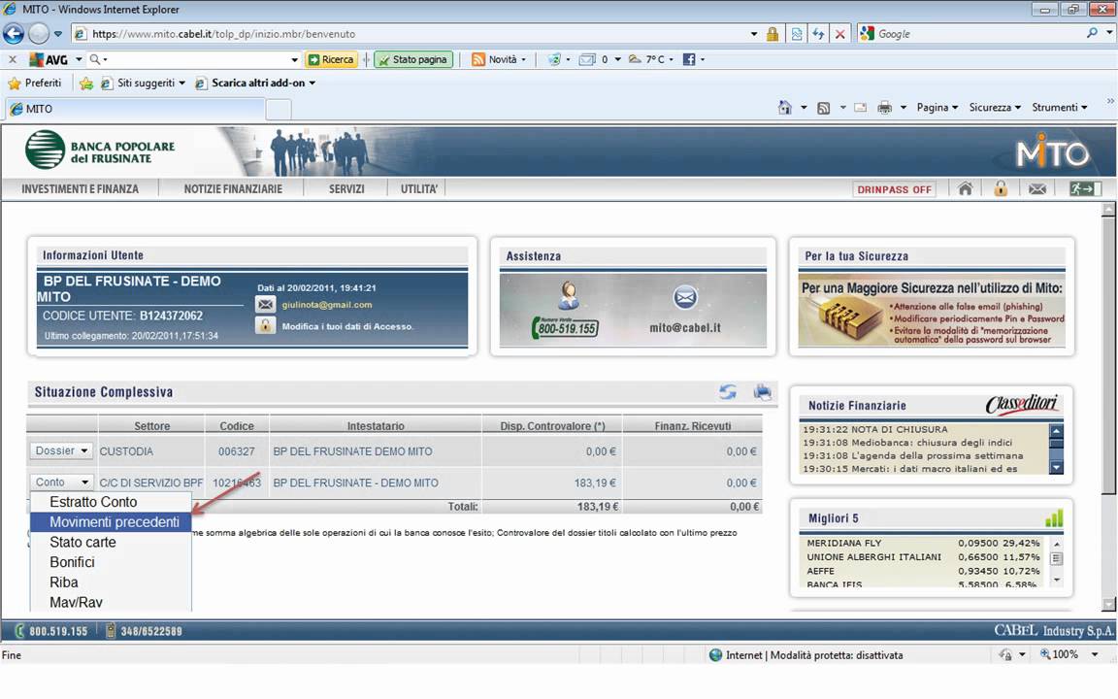This screenshot has height=699, width=1118.
Task: Click the UNIONE ALBERGHI ITALIANI stock row
Action: [923, 556]
